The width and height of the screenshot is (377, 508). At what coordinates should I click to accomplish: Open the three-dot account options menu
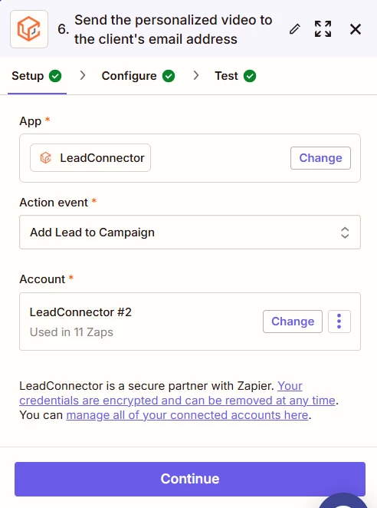(339, 322)
